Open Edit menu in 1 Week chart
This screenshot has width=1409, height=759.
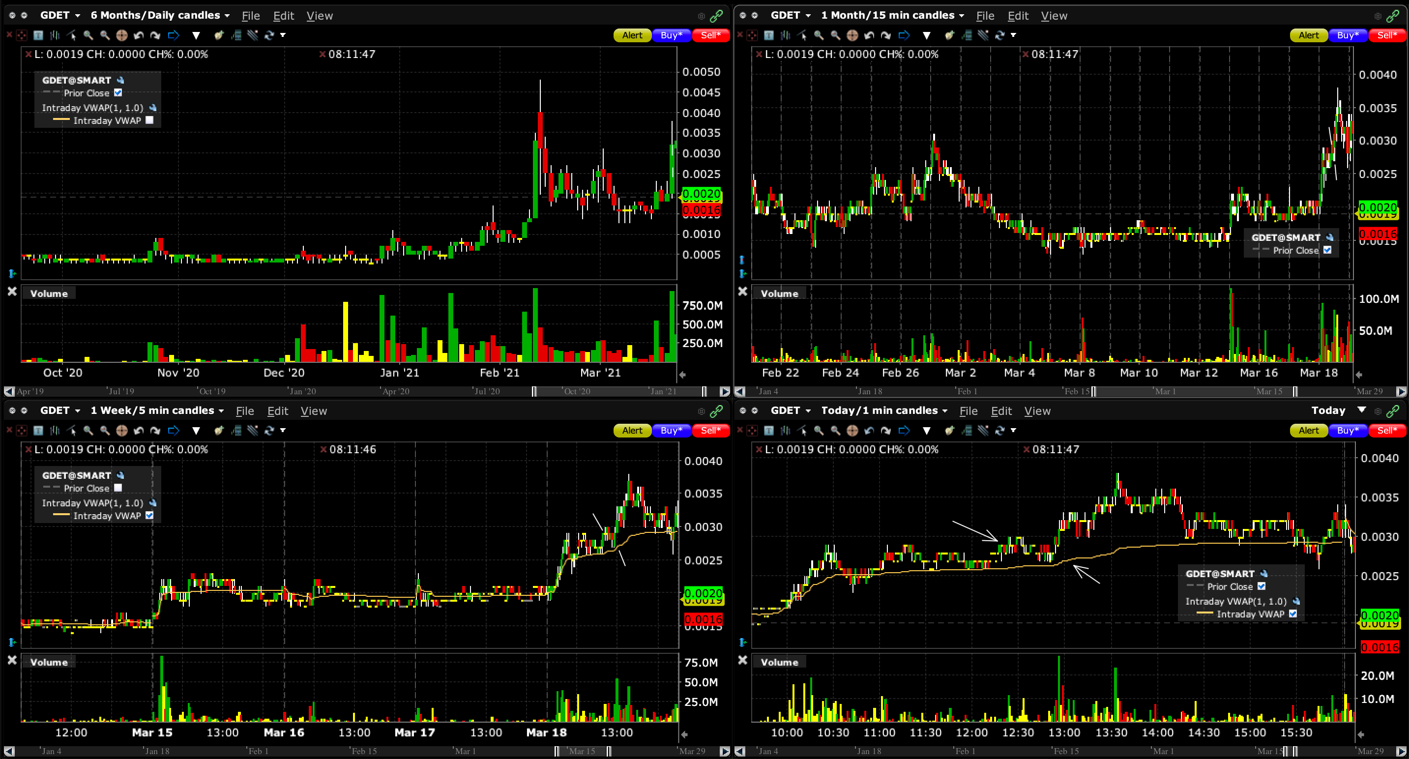[277, 410]
